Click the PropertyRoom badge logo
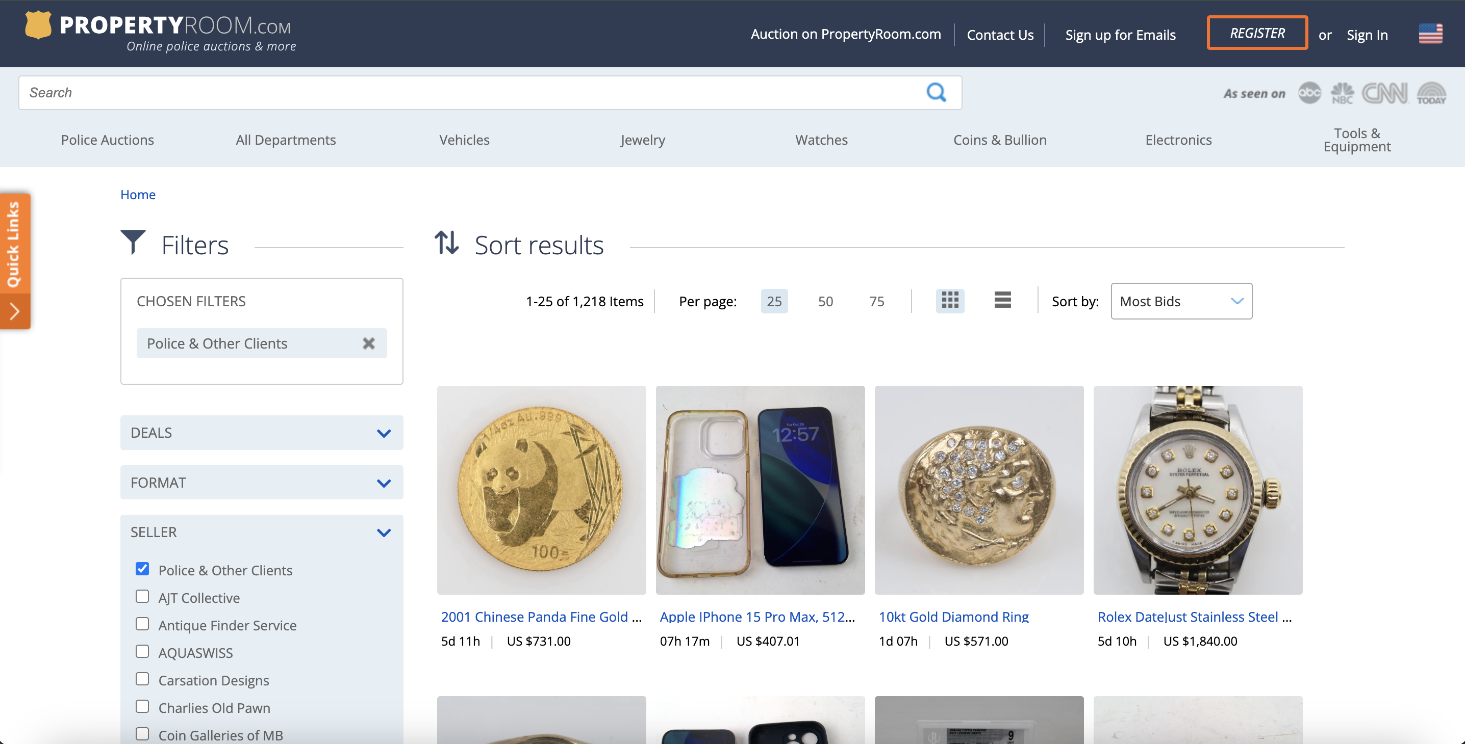 38,25
